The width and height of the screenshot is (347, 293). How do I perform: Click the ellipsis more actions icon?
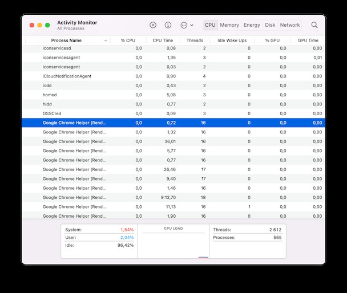184,25
